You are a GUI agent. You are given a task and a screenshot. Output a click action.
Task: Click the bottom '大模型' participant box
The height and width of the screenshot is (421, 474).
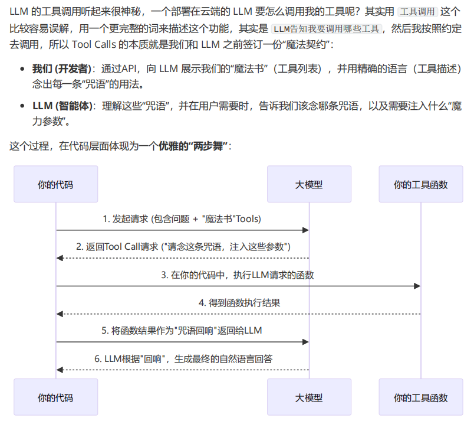309,397
